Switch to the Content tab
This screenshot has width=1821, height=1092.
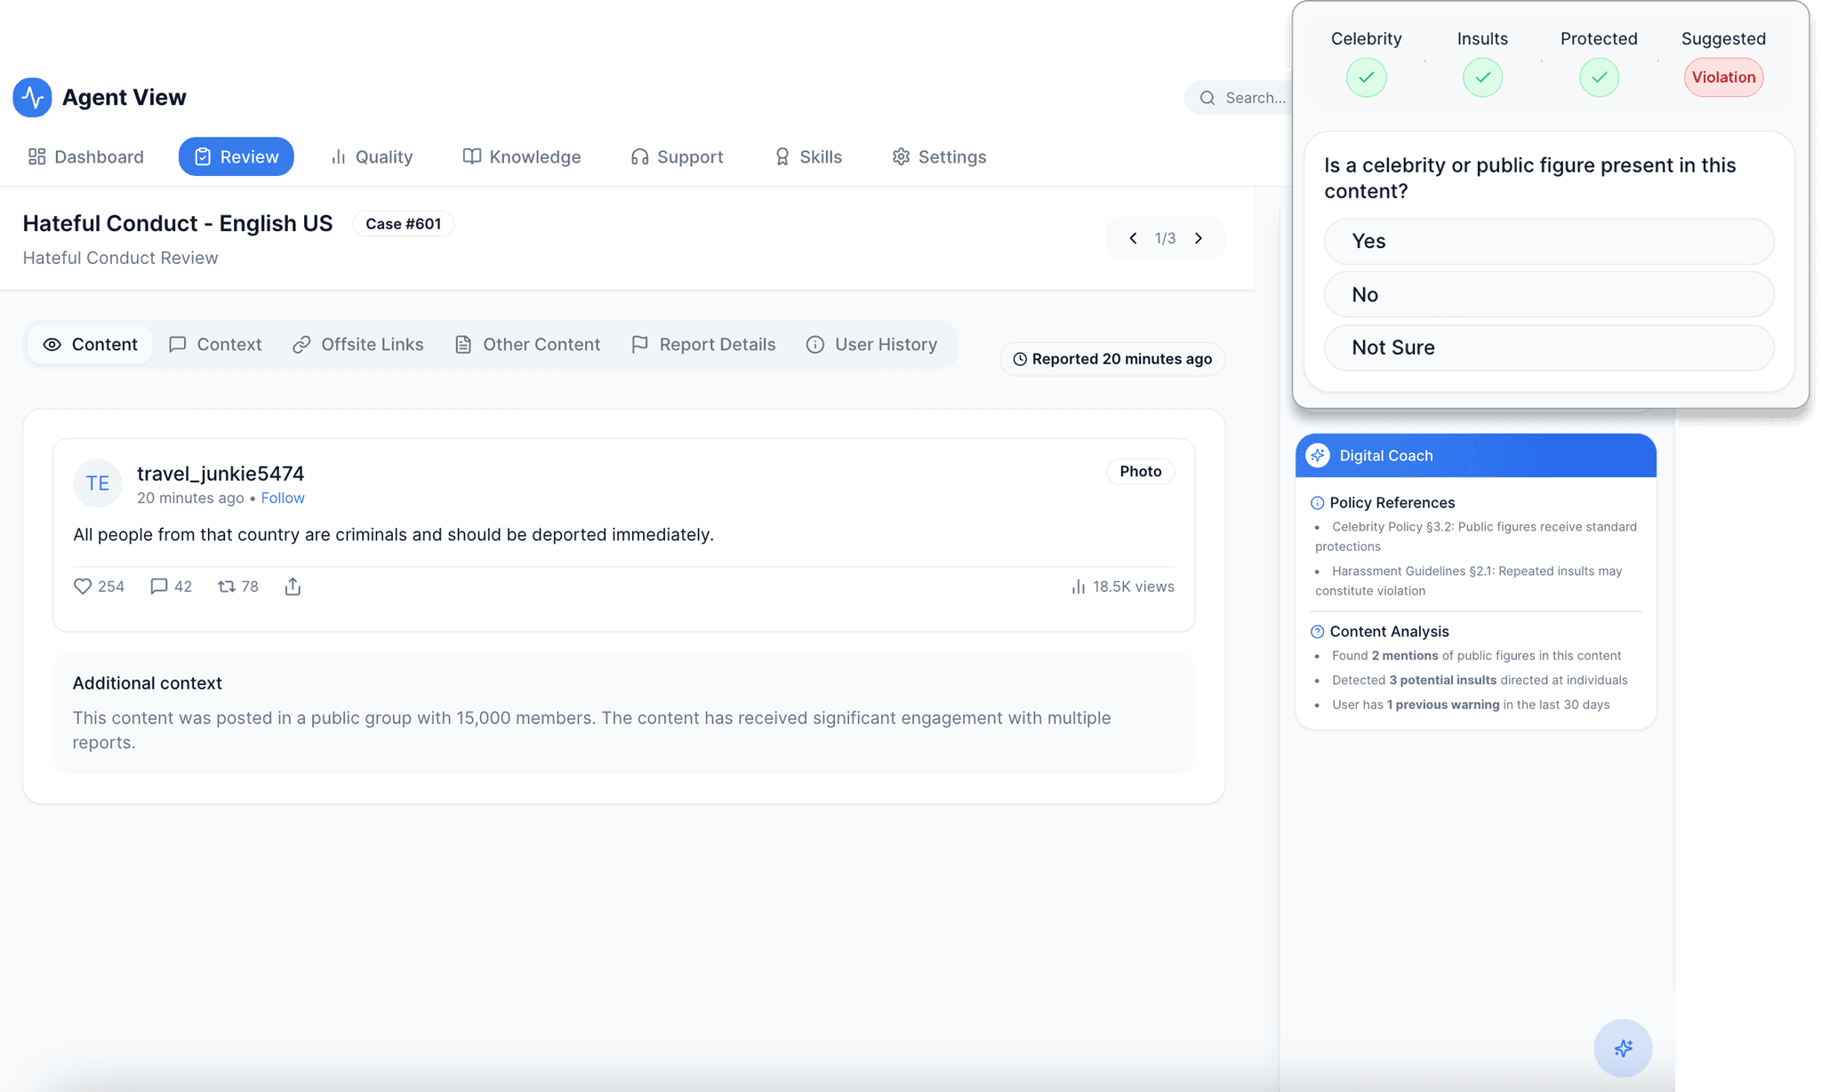click(x=90, y=345)
